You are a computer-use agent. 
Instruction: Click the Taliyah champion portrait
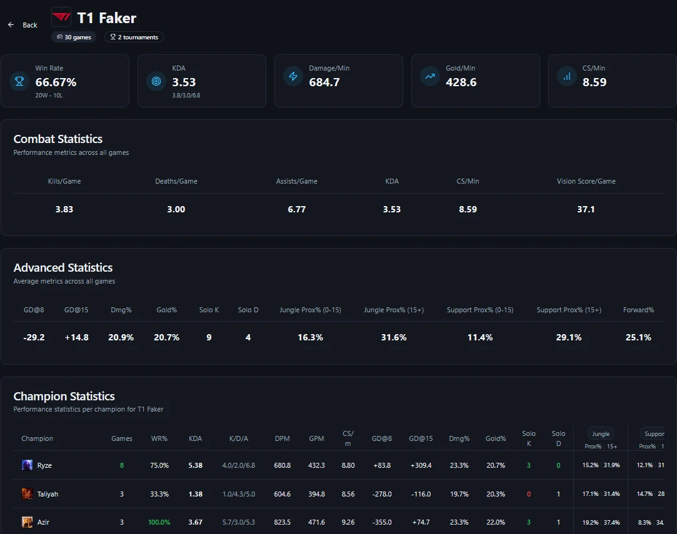[x=28, y=493]
